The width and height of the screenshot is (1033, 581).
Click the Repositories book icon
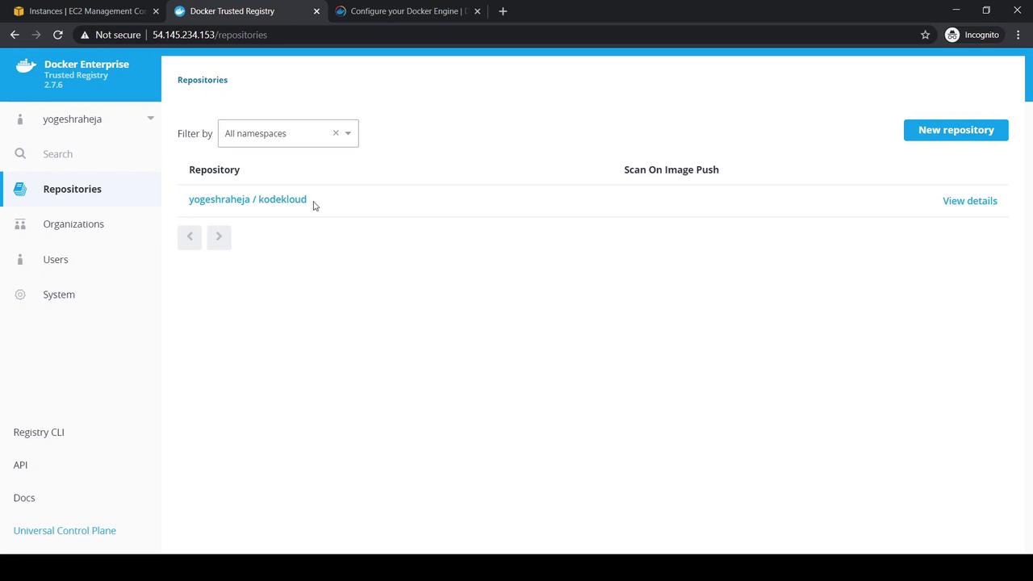click(x=20, y=189)
